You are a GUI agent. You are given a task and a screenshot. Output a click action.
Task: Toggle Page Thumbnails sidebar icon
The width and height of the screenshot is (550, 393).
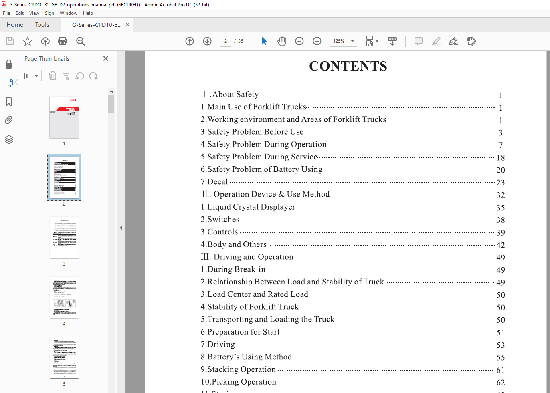coord(9,83)
